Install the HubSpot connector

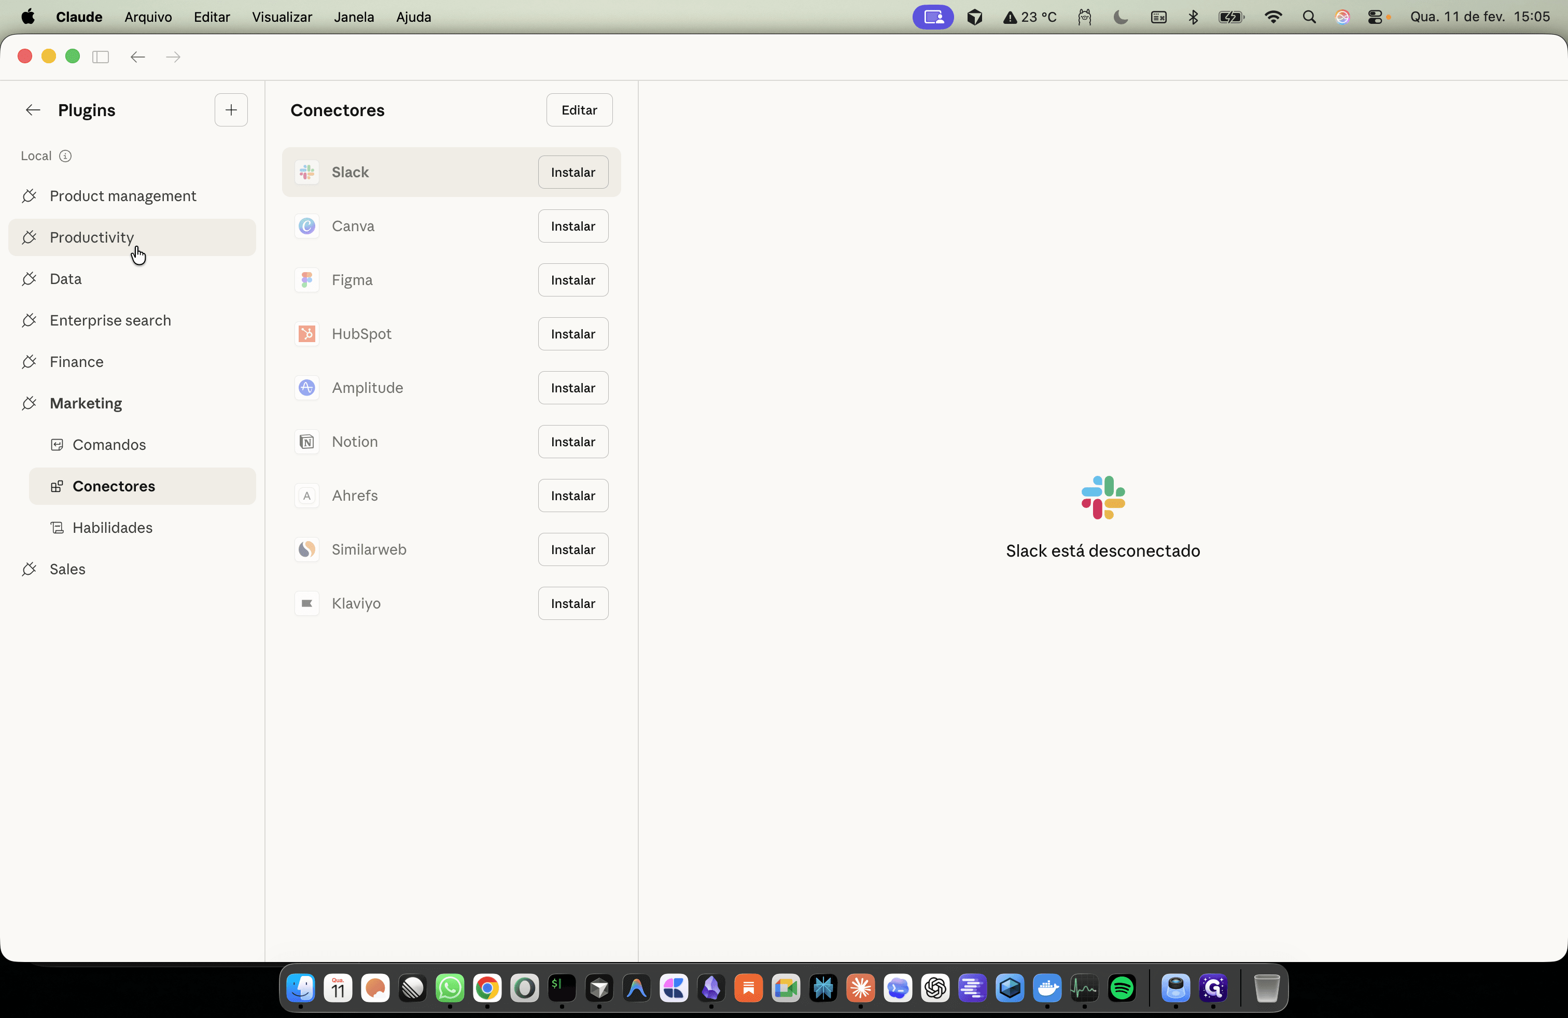coord(573,334)
